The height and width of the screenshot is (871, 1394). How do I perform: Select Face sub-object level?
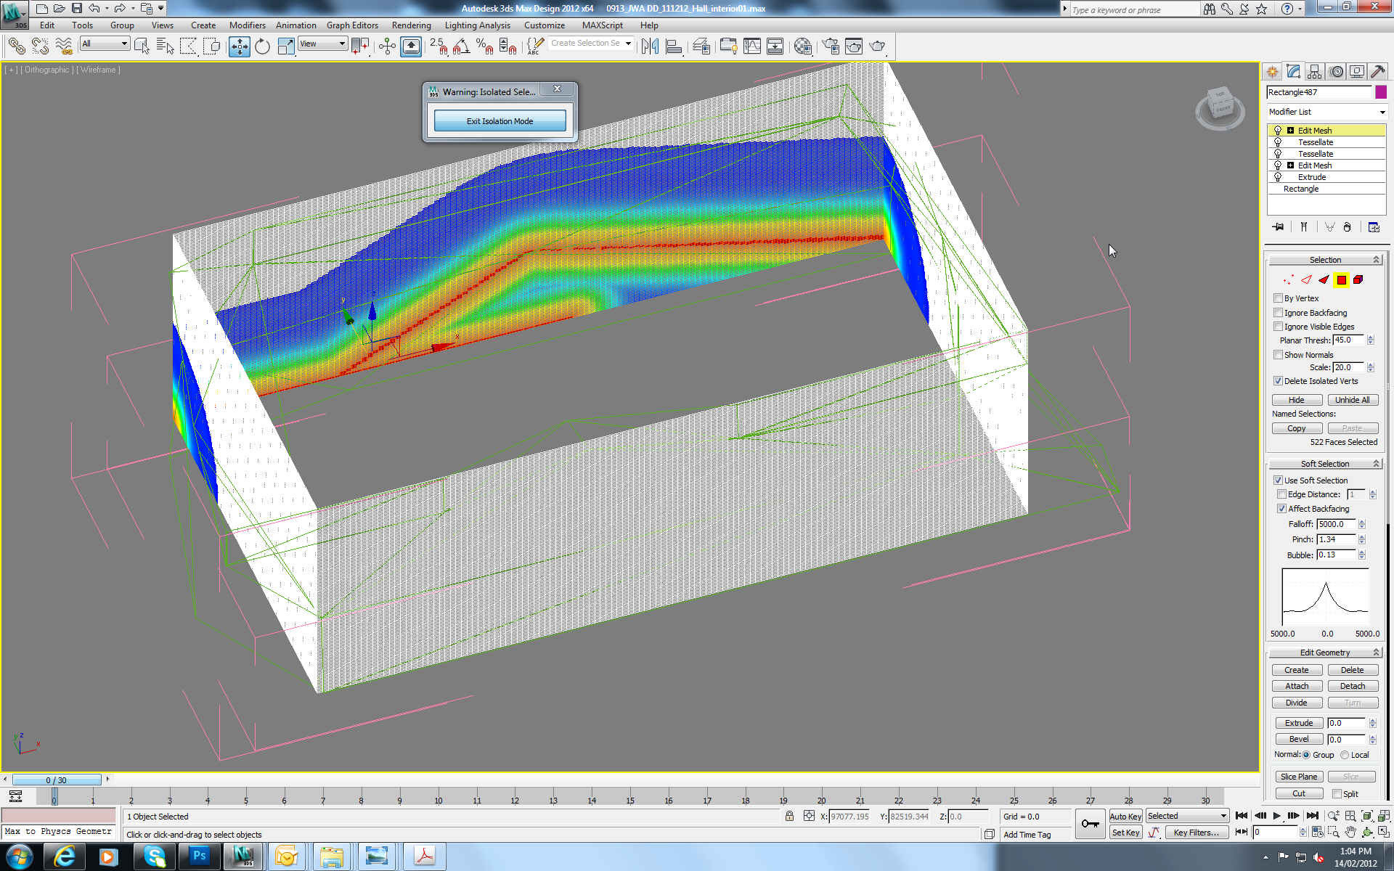tap(1324, 279)
